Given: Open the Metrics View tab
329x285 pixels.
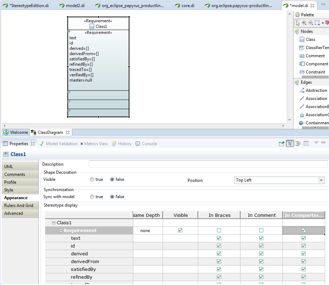Looking at the screenshot, I should pos(94,144).
